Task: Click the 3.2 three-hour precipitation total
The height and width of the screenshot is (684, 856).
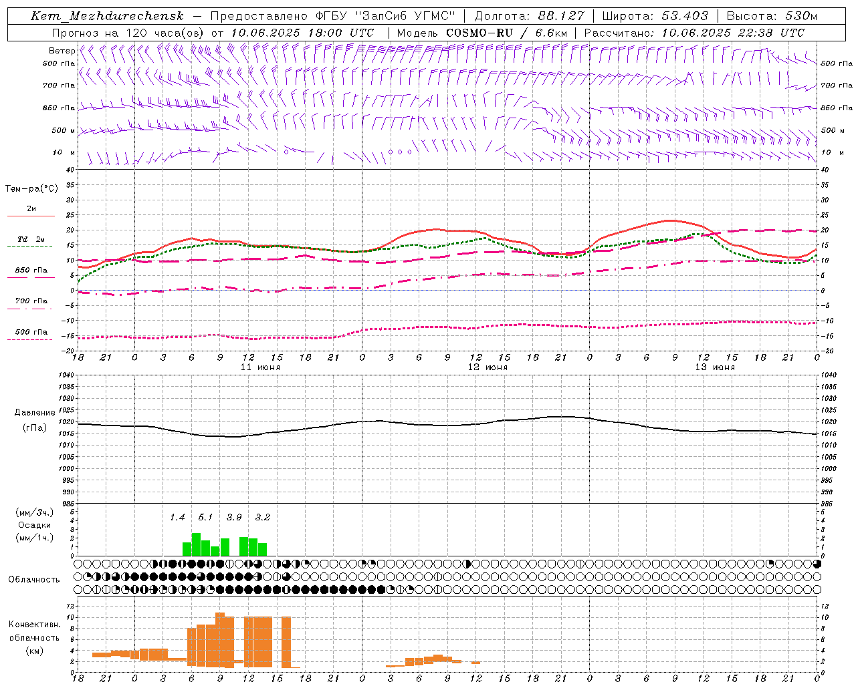Action: pos(262,518)
